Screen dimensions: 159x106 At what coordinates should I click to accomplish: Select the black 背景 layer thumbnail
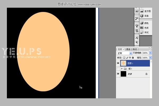(123, 74)
